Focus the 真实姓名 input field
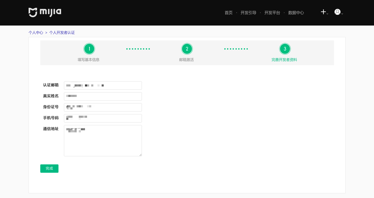 [103, 96]
